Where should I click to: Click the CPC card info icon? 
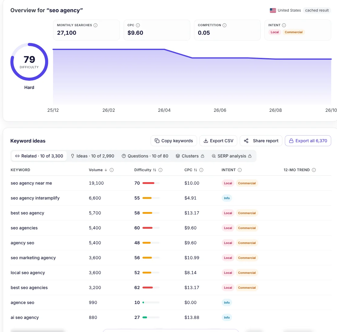coord(138,25)
